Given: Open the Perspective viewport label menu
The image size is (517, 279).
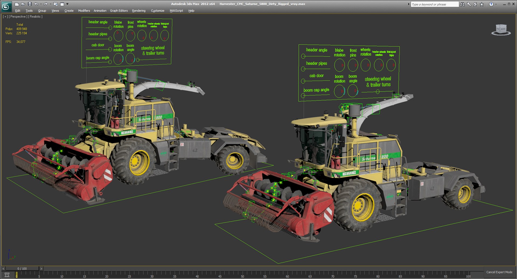Looking at the screenshot, I should [x=18, y=17].
